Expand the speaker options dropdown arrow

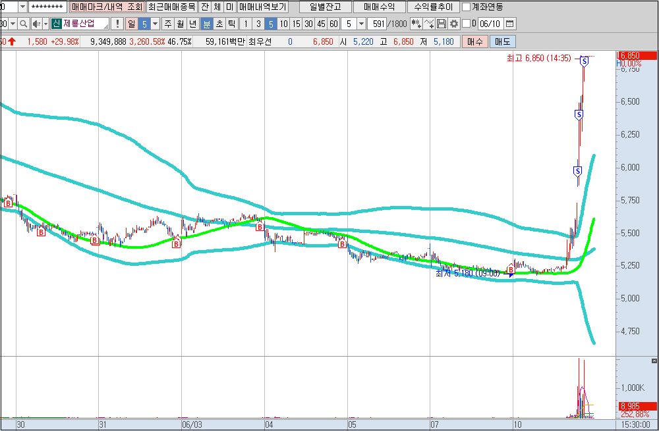click(x=46, y=24)
